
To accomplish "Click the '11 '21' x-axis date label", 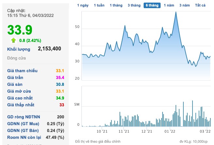I will coord(124,131).
